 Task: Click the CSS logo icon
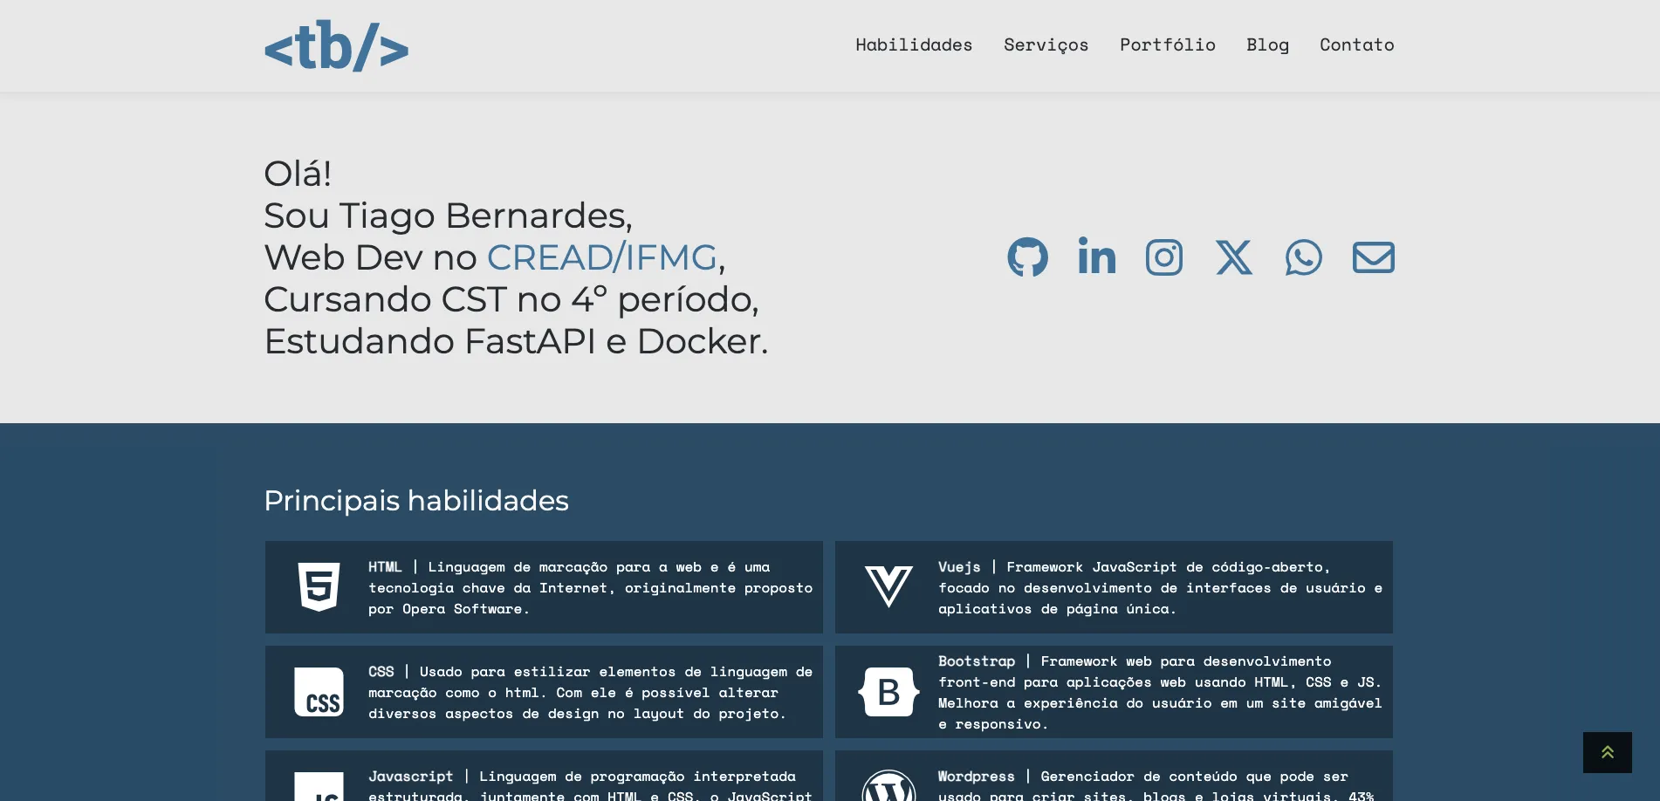point(319,692)
